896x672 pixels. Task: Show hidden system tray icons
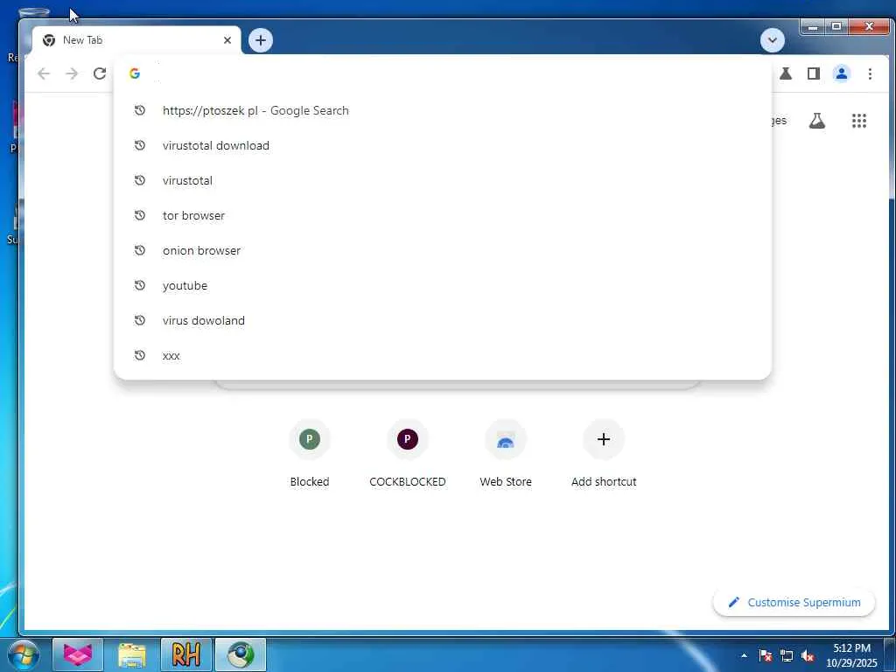click(744, 656)
